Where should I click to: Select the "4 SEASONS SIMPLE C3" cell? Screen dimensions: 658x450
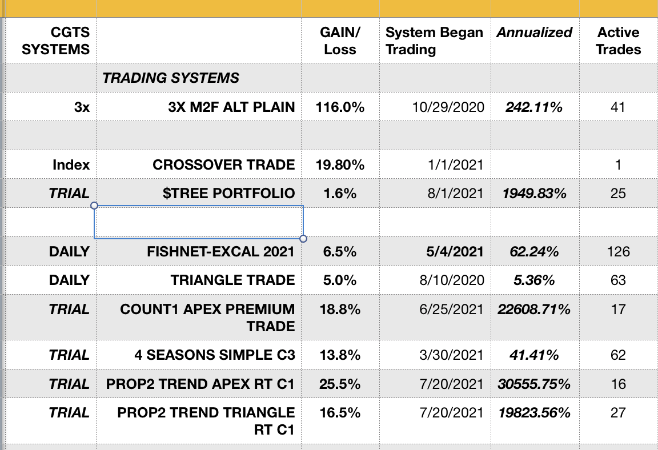click(214, 355)
